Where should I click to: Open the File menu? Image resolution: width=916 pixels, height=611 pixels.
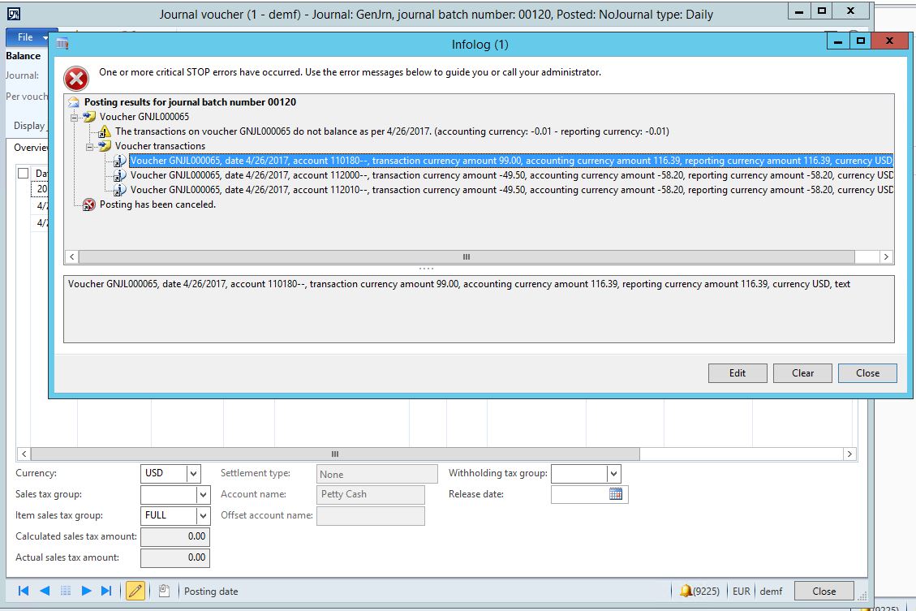(28, 37)
